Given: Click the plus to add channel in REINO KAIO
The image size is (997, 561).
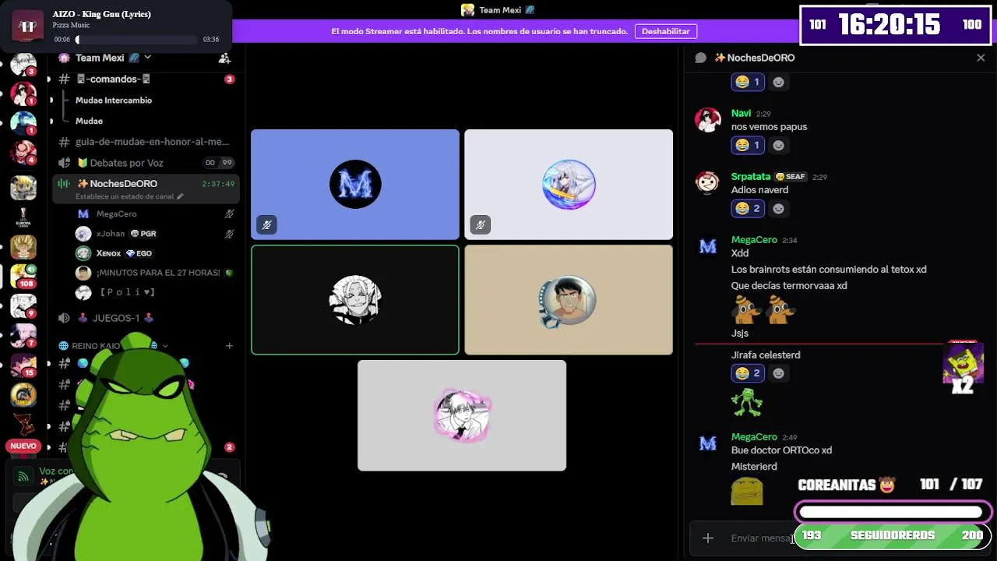Looking at the screenshot, I should [229, 346].
